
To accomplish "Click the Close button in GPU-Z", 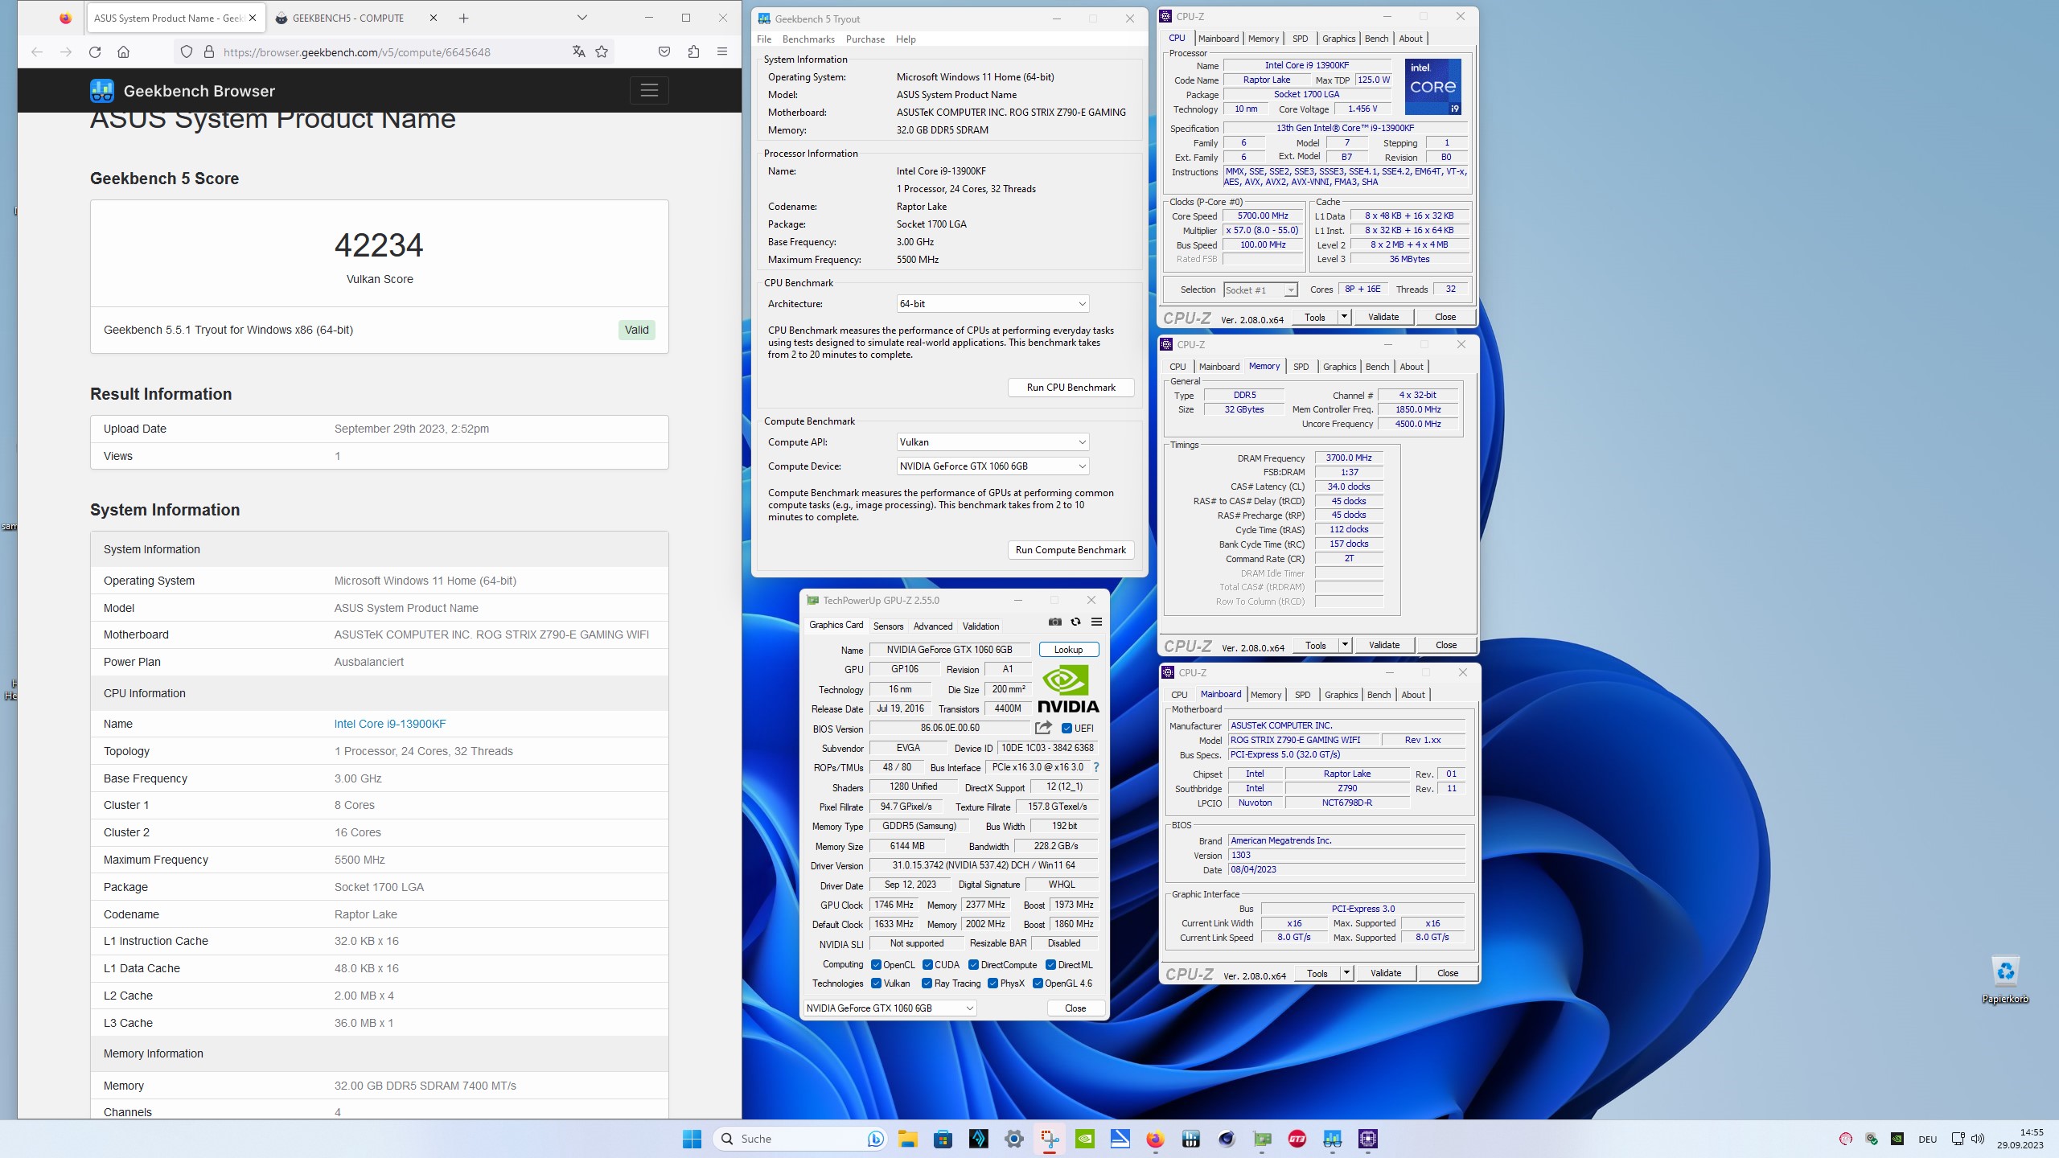I will coord(1075,1008).
